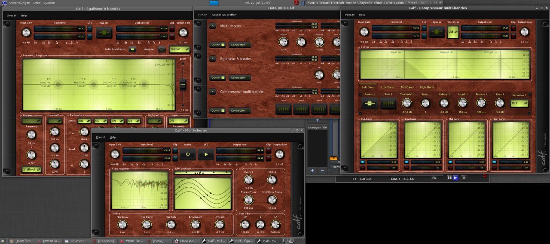
Task: Open the Filter Mode LR8 dropdown
Action: tap(453, 32)
